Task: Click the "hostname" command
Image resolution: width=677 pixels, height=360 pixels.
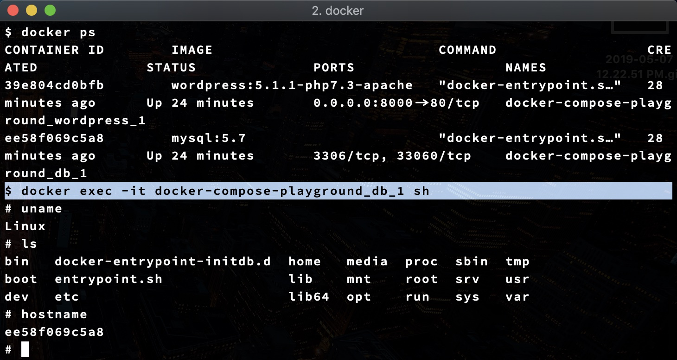Action: click(x=54, y=315)
